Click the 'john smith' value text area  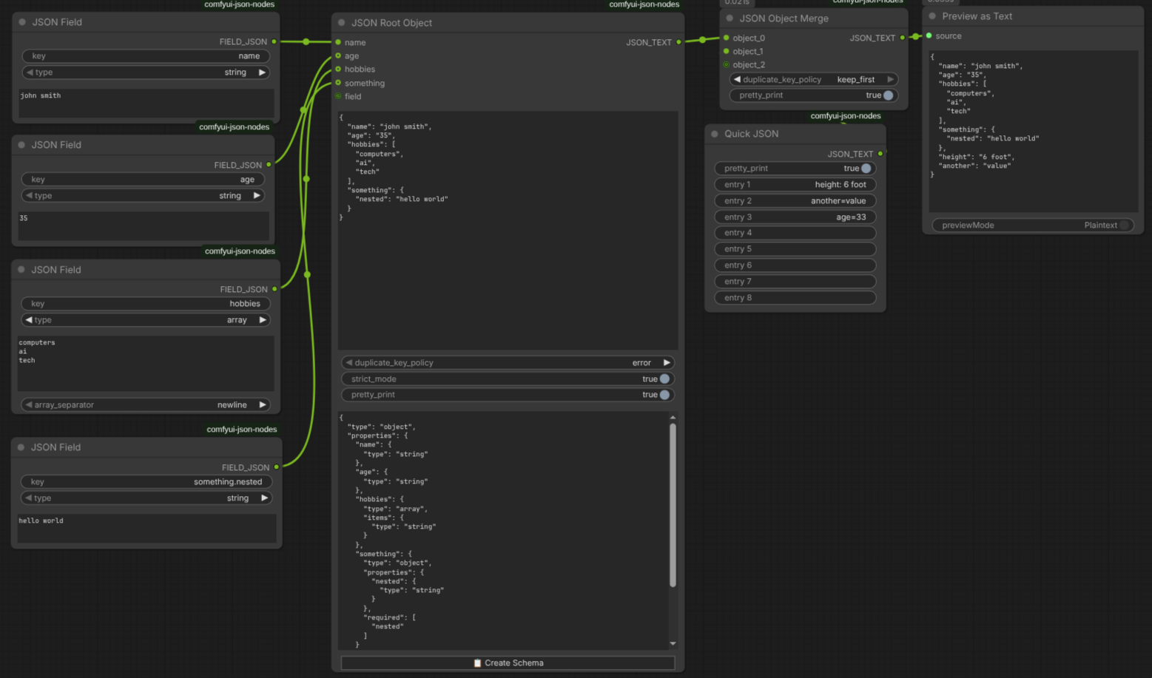click(x=146, y=104)
